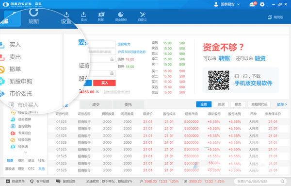Click the QR code image
Screen dimensions: 291x186
[x=219, y=80]
